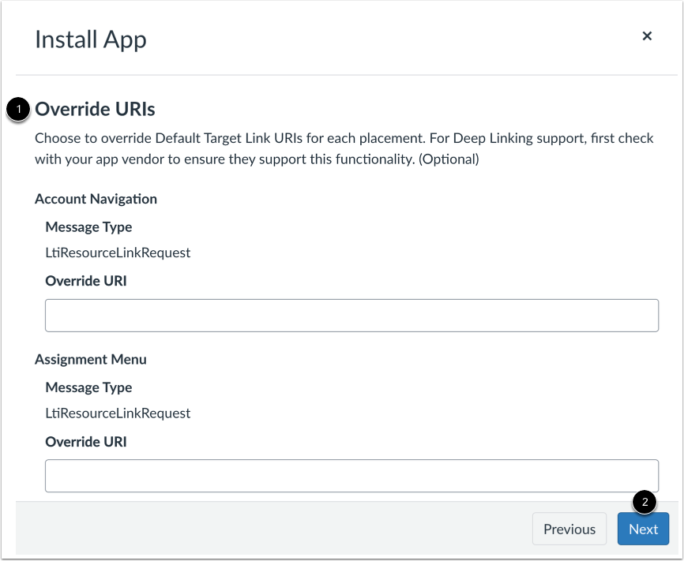Click the number 2 callout marker
The image size is (684, 561).
pos(645,502)
